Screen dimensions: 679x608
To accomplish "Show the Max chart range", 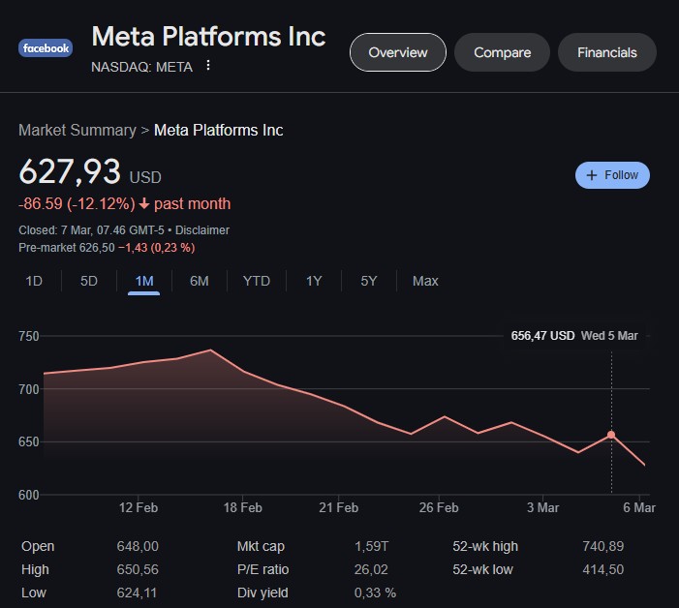I will 425,281.
